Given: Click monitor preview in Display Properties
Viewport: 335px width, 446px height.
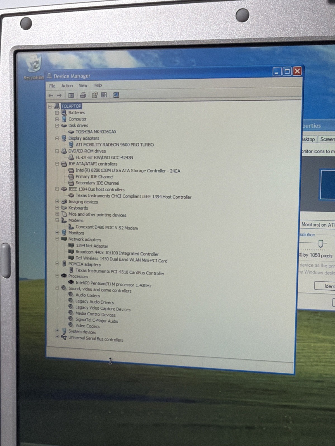Looking at the screenshot, I should pos(328,185).
